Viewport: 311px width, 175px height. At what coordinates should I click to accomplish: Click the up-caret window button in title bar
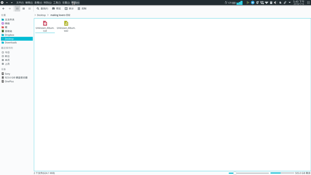tap(7, 3)
